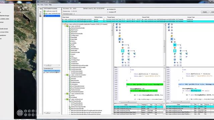Sort by Method Name column header
Viewport: 214px width, 120px height.
(x=98, y=17)
